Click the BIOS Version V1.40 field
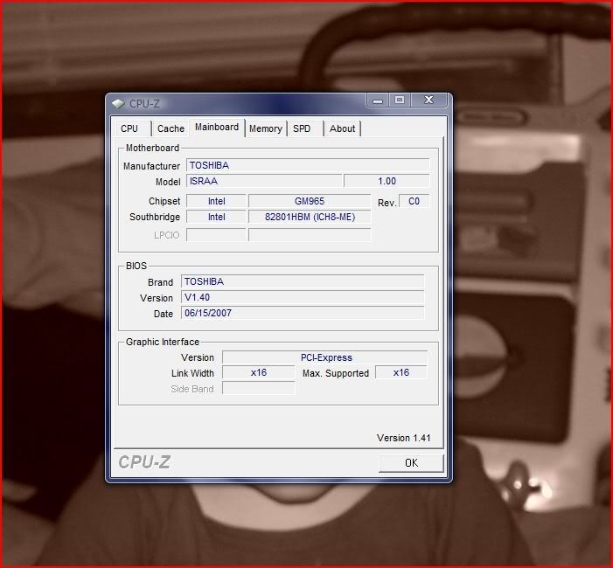This screenshot has width=613, height=568. coord(303,297)
